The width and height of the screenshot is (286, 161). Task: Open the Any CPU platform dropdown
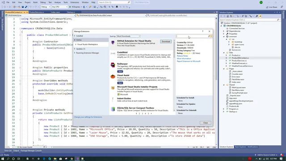point(59,7)
